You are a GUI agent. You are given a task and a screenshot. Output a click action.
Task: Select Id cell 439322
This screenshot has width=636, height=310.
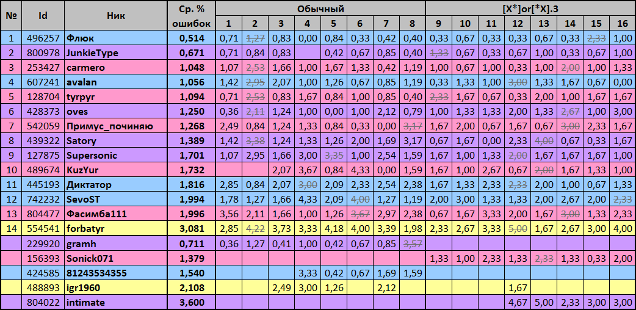(x=43, y=141)
